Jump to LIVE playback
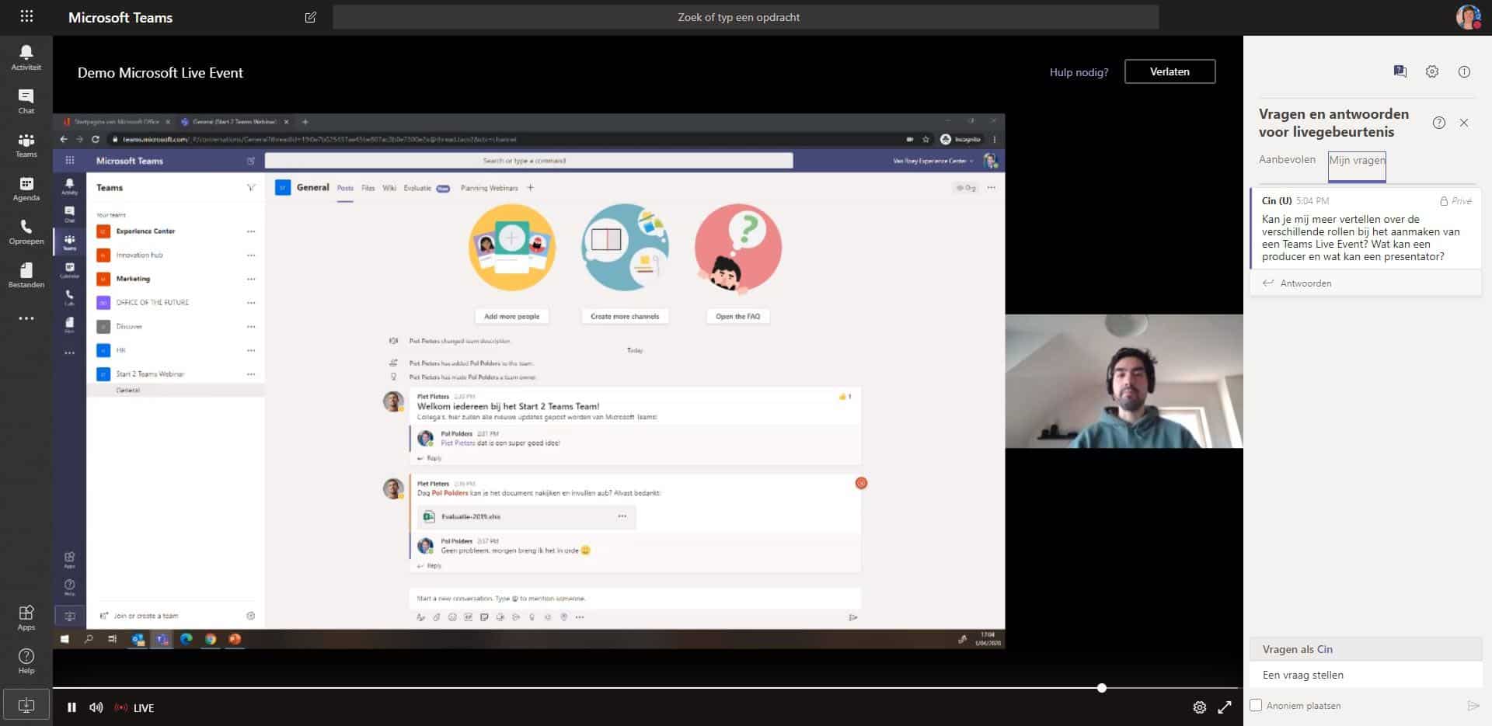 coord(135,707)
